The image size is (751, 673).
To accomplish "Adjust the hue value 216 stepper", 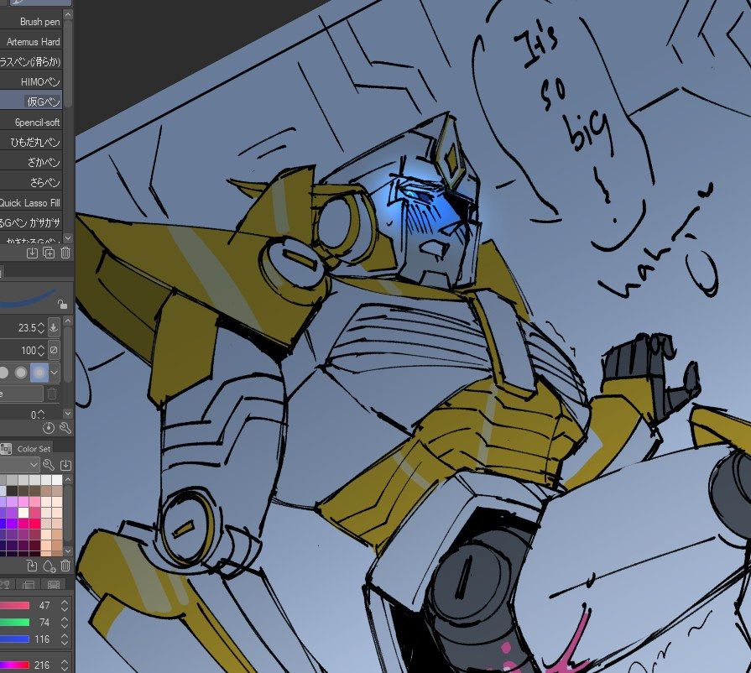I will [65, 665].
